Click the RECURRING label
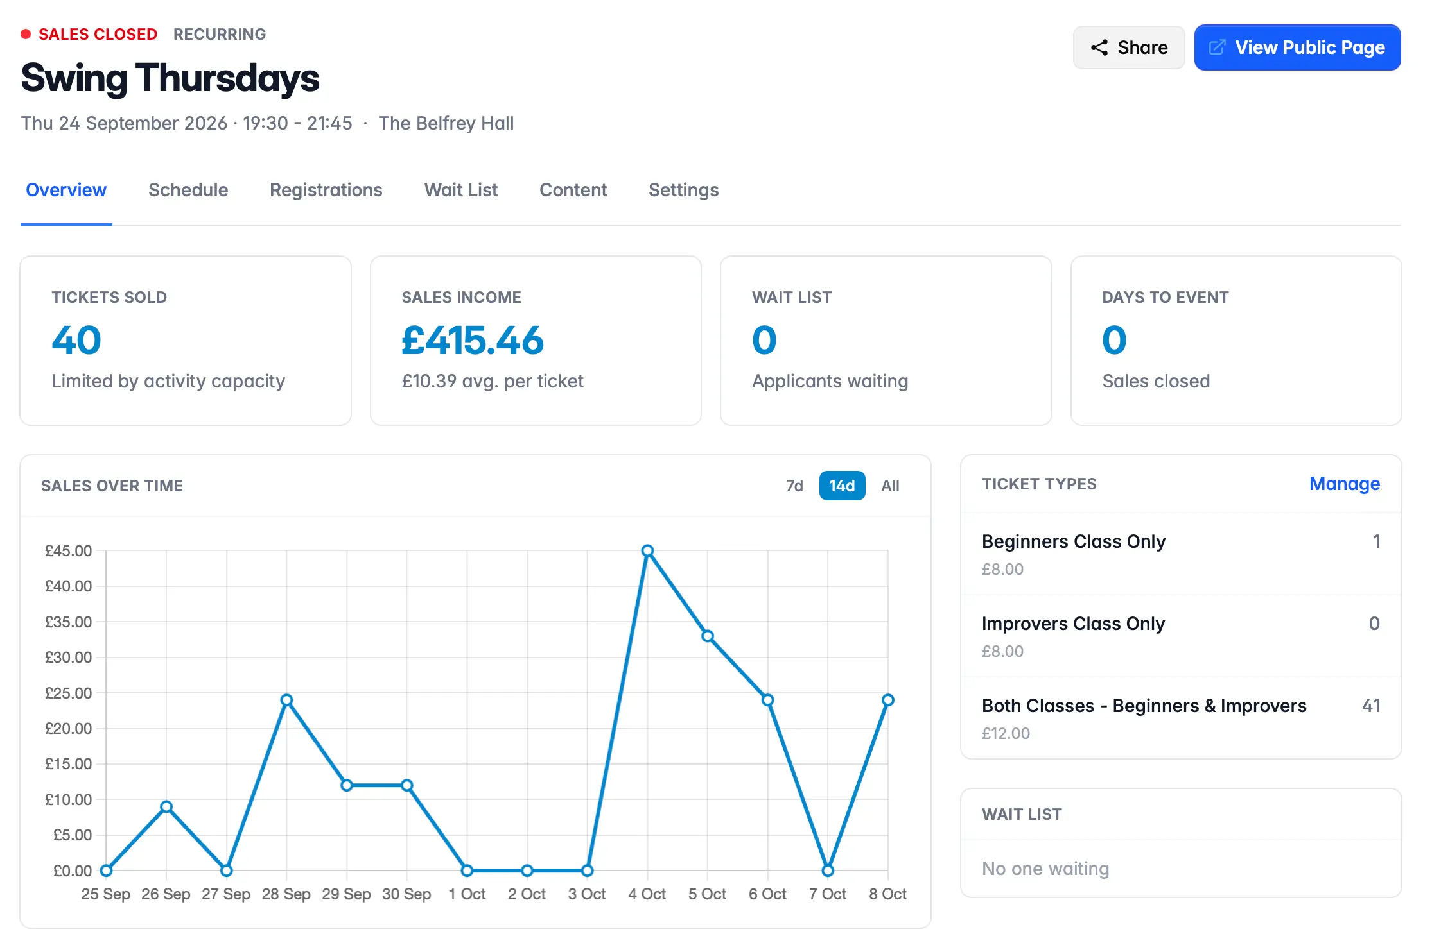This screenshot has width=1432, height=943. pos(220,34)
